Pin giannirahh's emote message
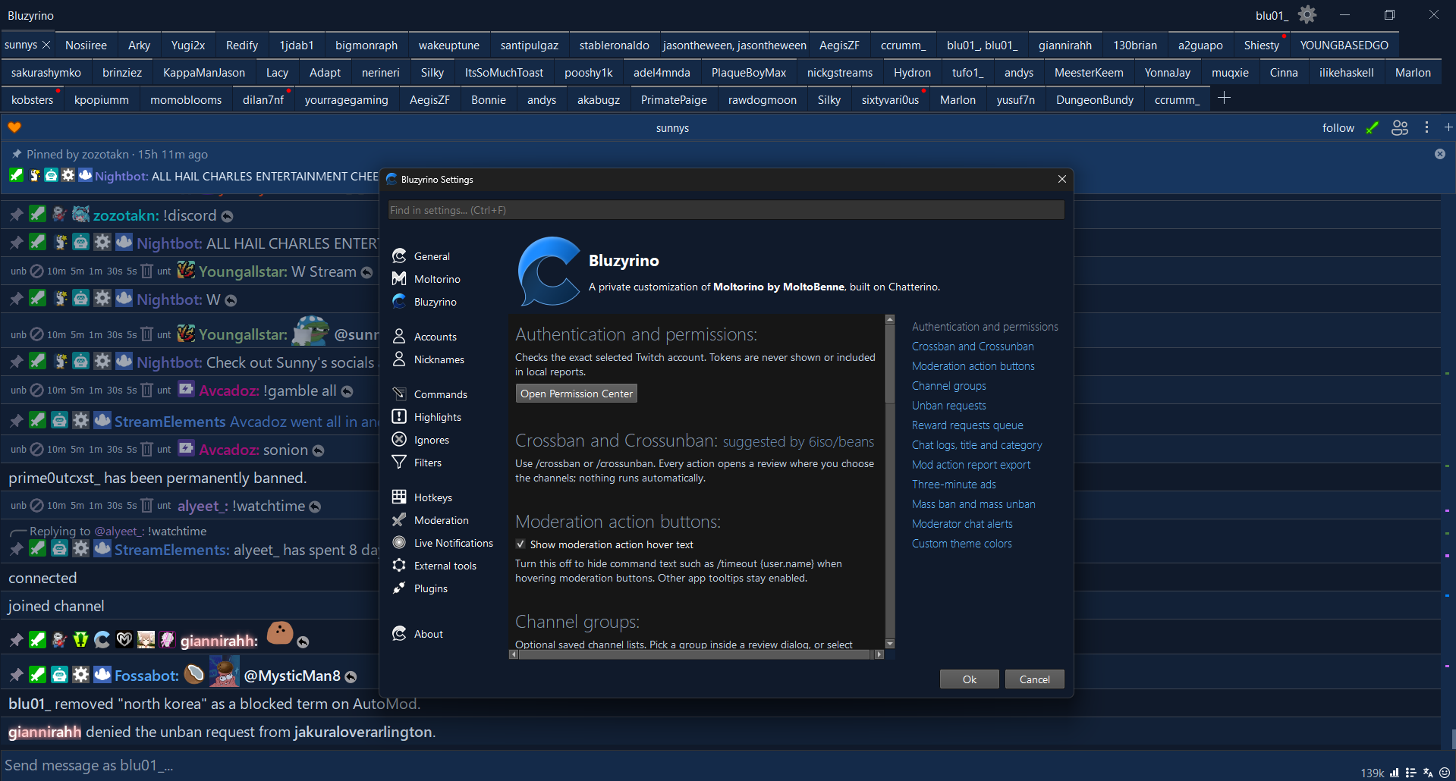The width and height of the screenshot is (1456, 781). click(16, 640)
